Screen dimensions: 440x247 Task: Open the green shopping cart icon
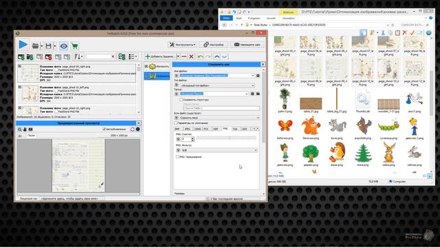click(75, 46)
